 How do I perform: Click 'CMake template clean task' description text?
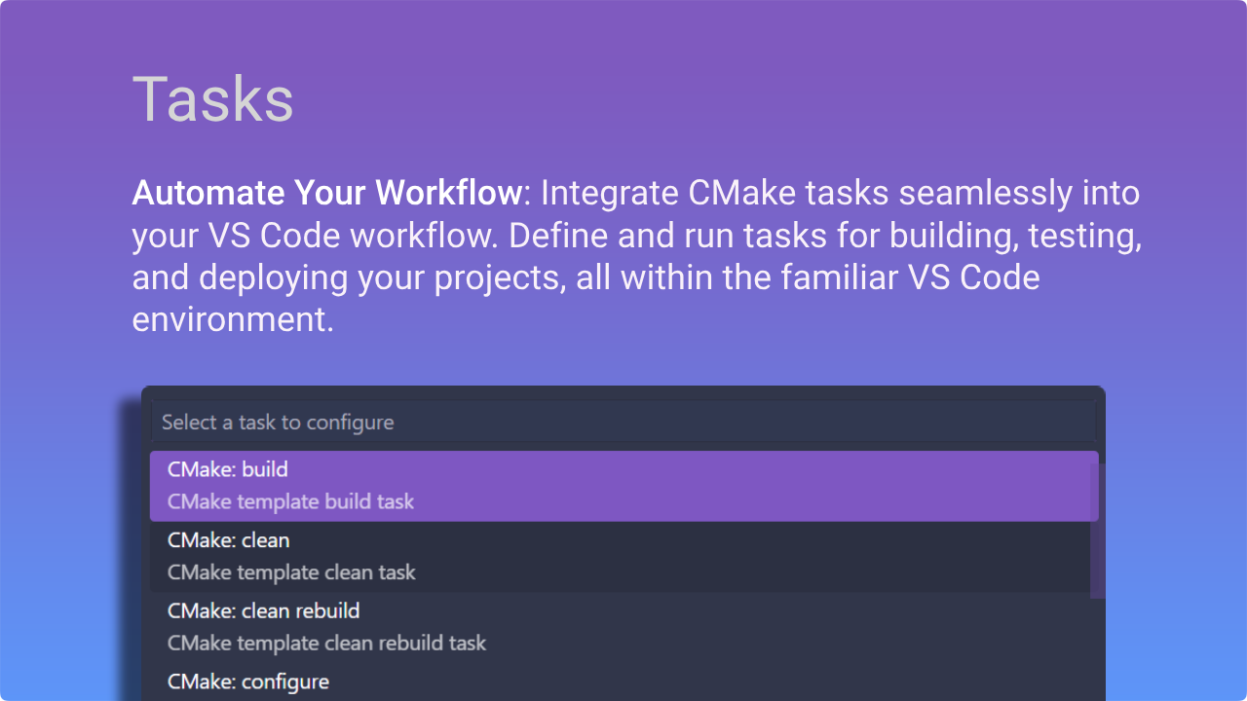pos(290,572)
